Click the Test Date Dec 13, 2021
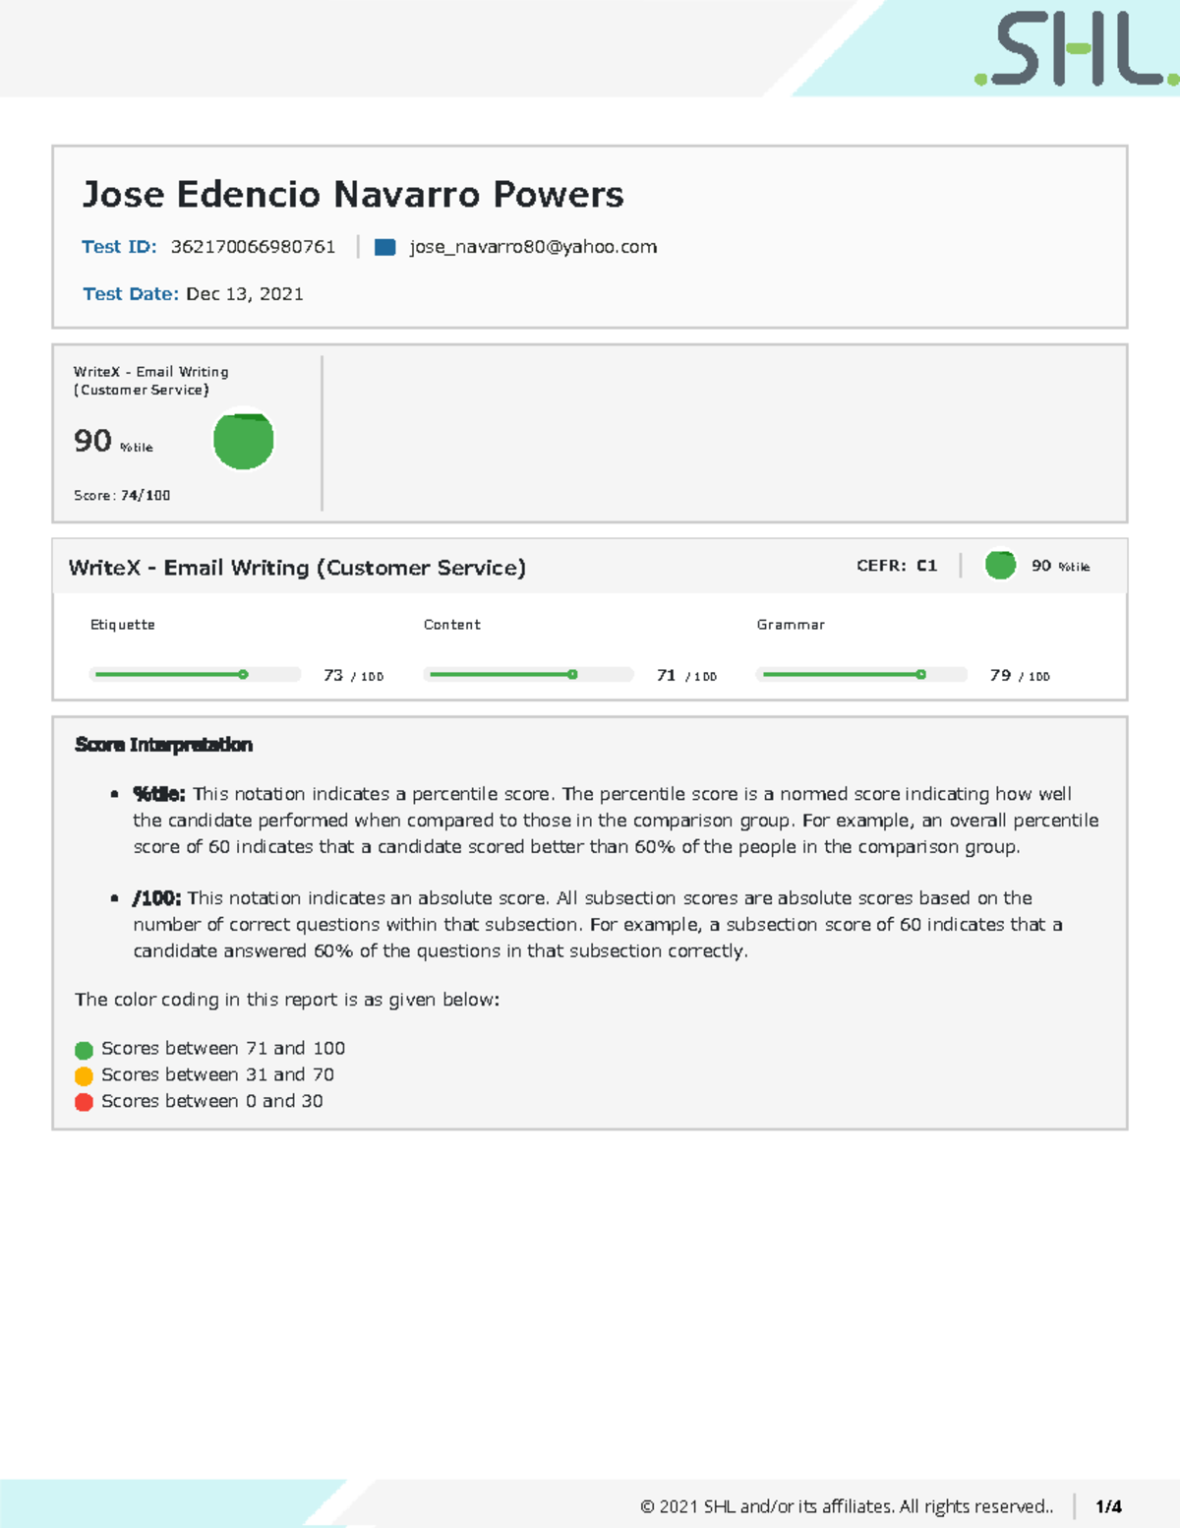The image size is (1180, 1528). coord(244,294)
